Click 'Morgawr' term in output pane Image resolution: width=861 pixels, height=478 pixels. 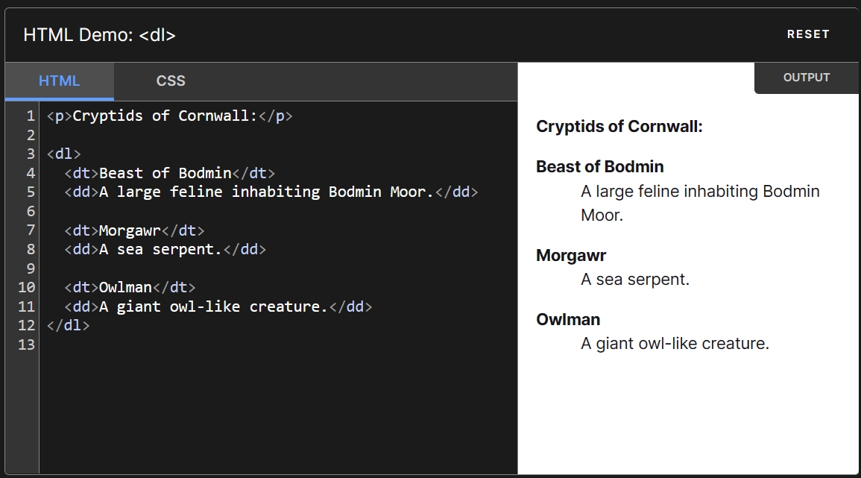571,256
